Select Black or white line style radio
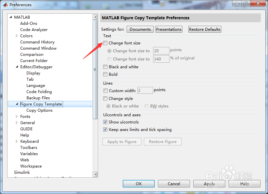The width and height of the screenshot is (268, 194). tap(108, 106)
